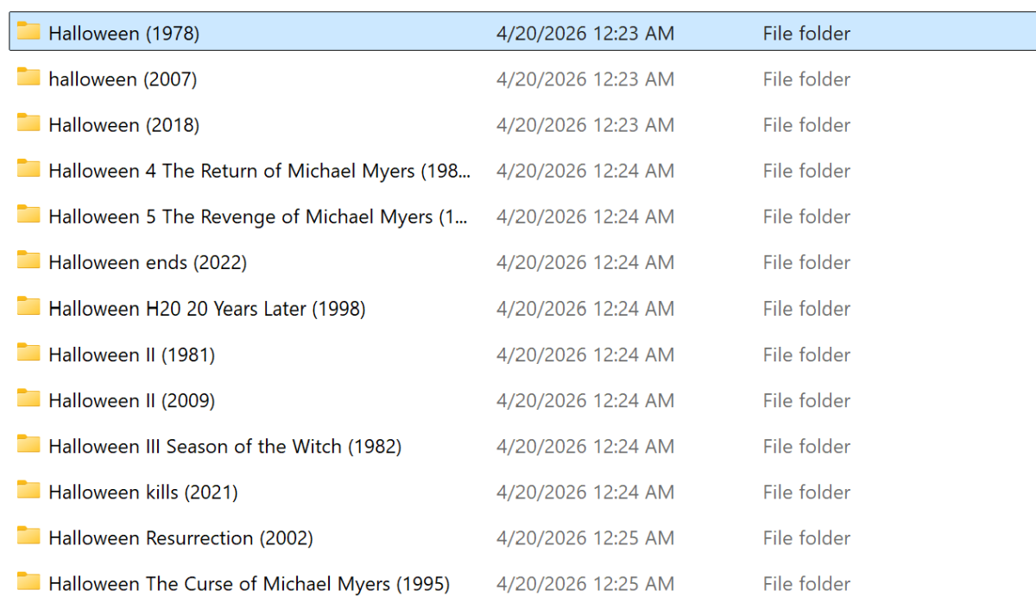Image resolution: width=1036 pixels, height=615 pixels.
Task: Click the Halloween (2018) folder name
Action: [123, 125]
